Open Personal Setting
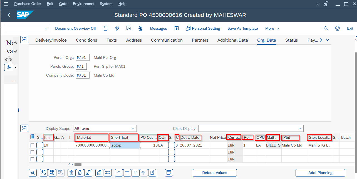Viewport: 357px width, 179px height. pos(203,28)
